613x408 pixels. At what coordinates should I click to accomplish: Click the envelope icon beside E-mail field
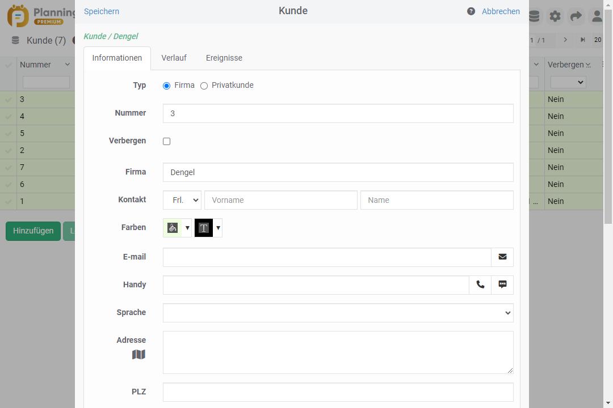pos(502,257)
